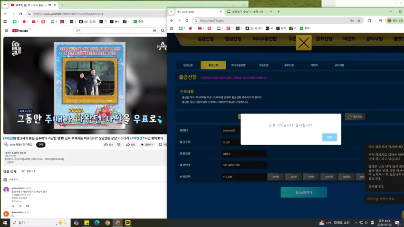404x227 pixels.
Task: Click the #이만갑 hashtag in video title
Action: pos(136,138)
